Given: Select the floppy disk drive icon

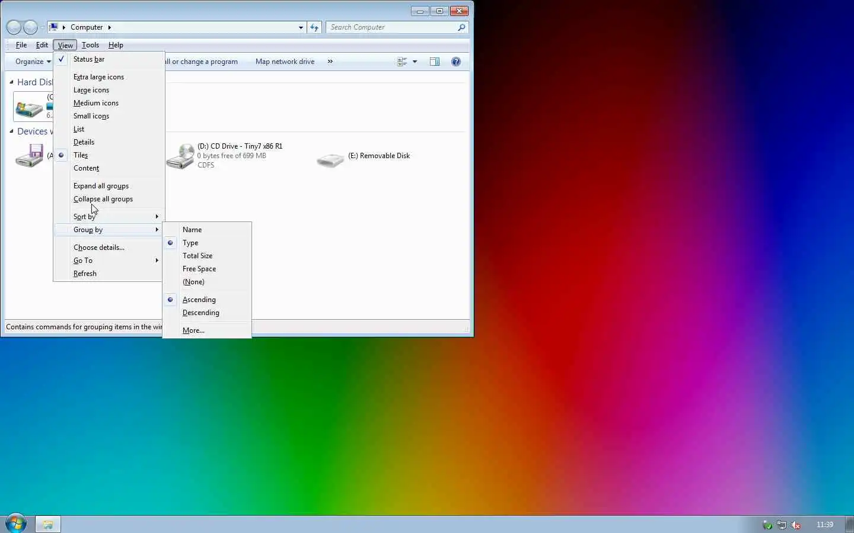Looking at the screenshot, I should (x=30, y=156).
